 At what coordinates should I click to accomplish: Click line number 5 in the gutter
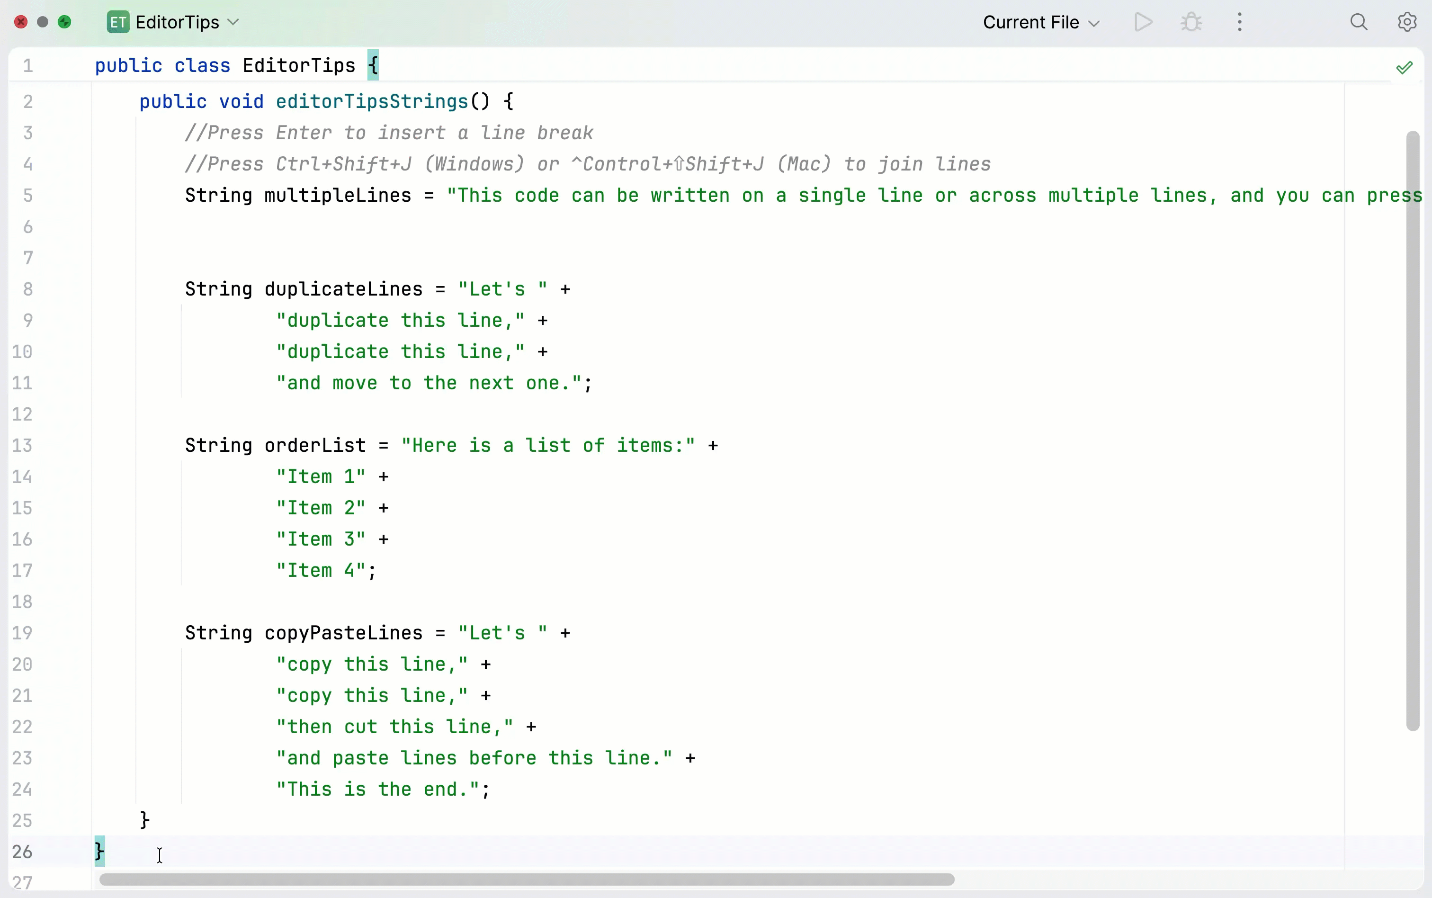(28, 196)
